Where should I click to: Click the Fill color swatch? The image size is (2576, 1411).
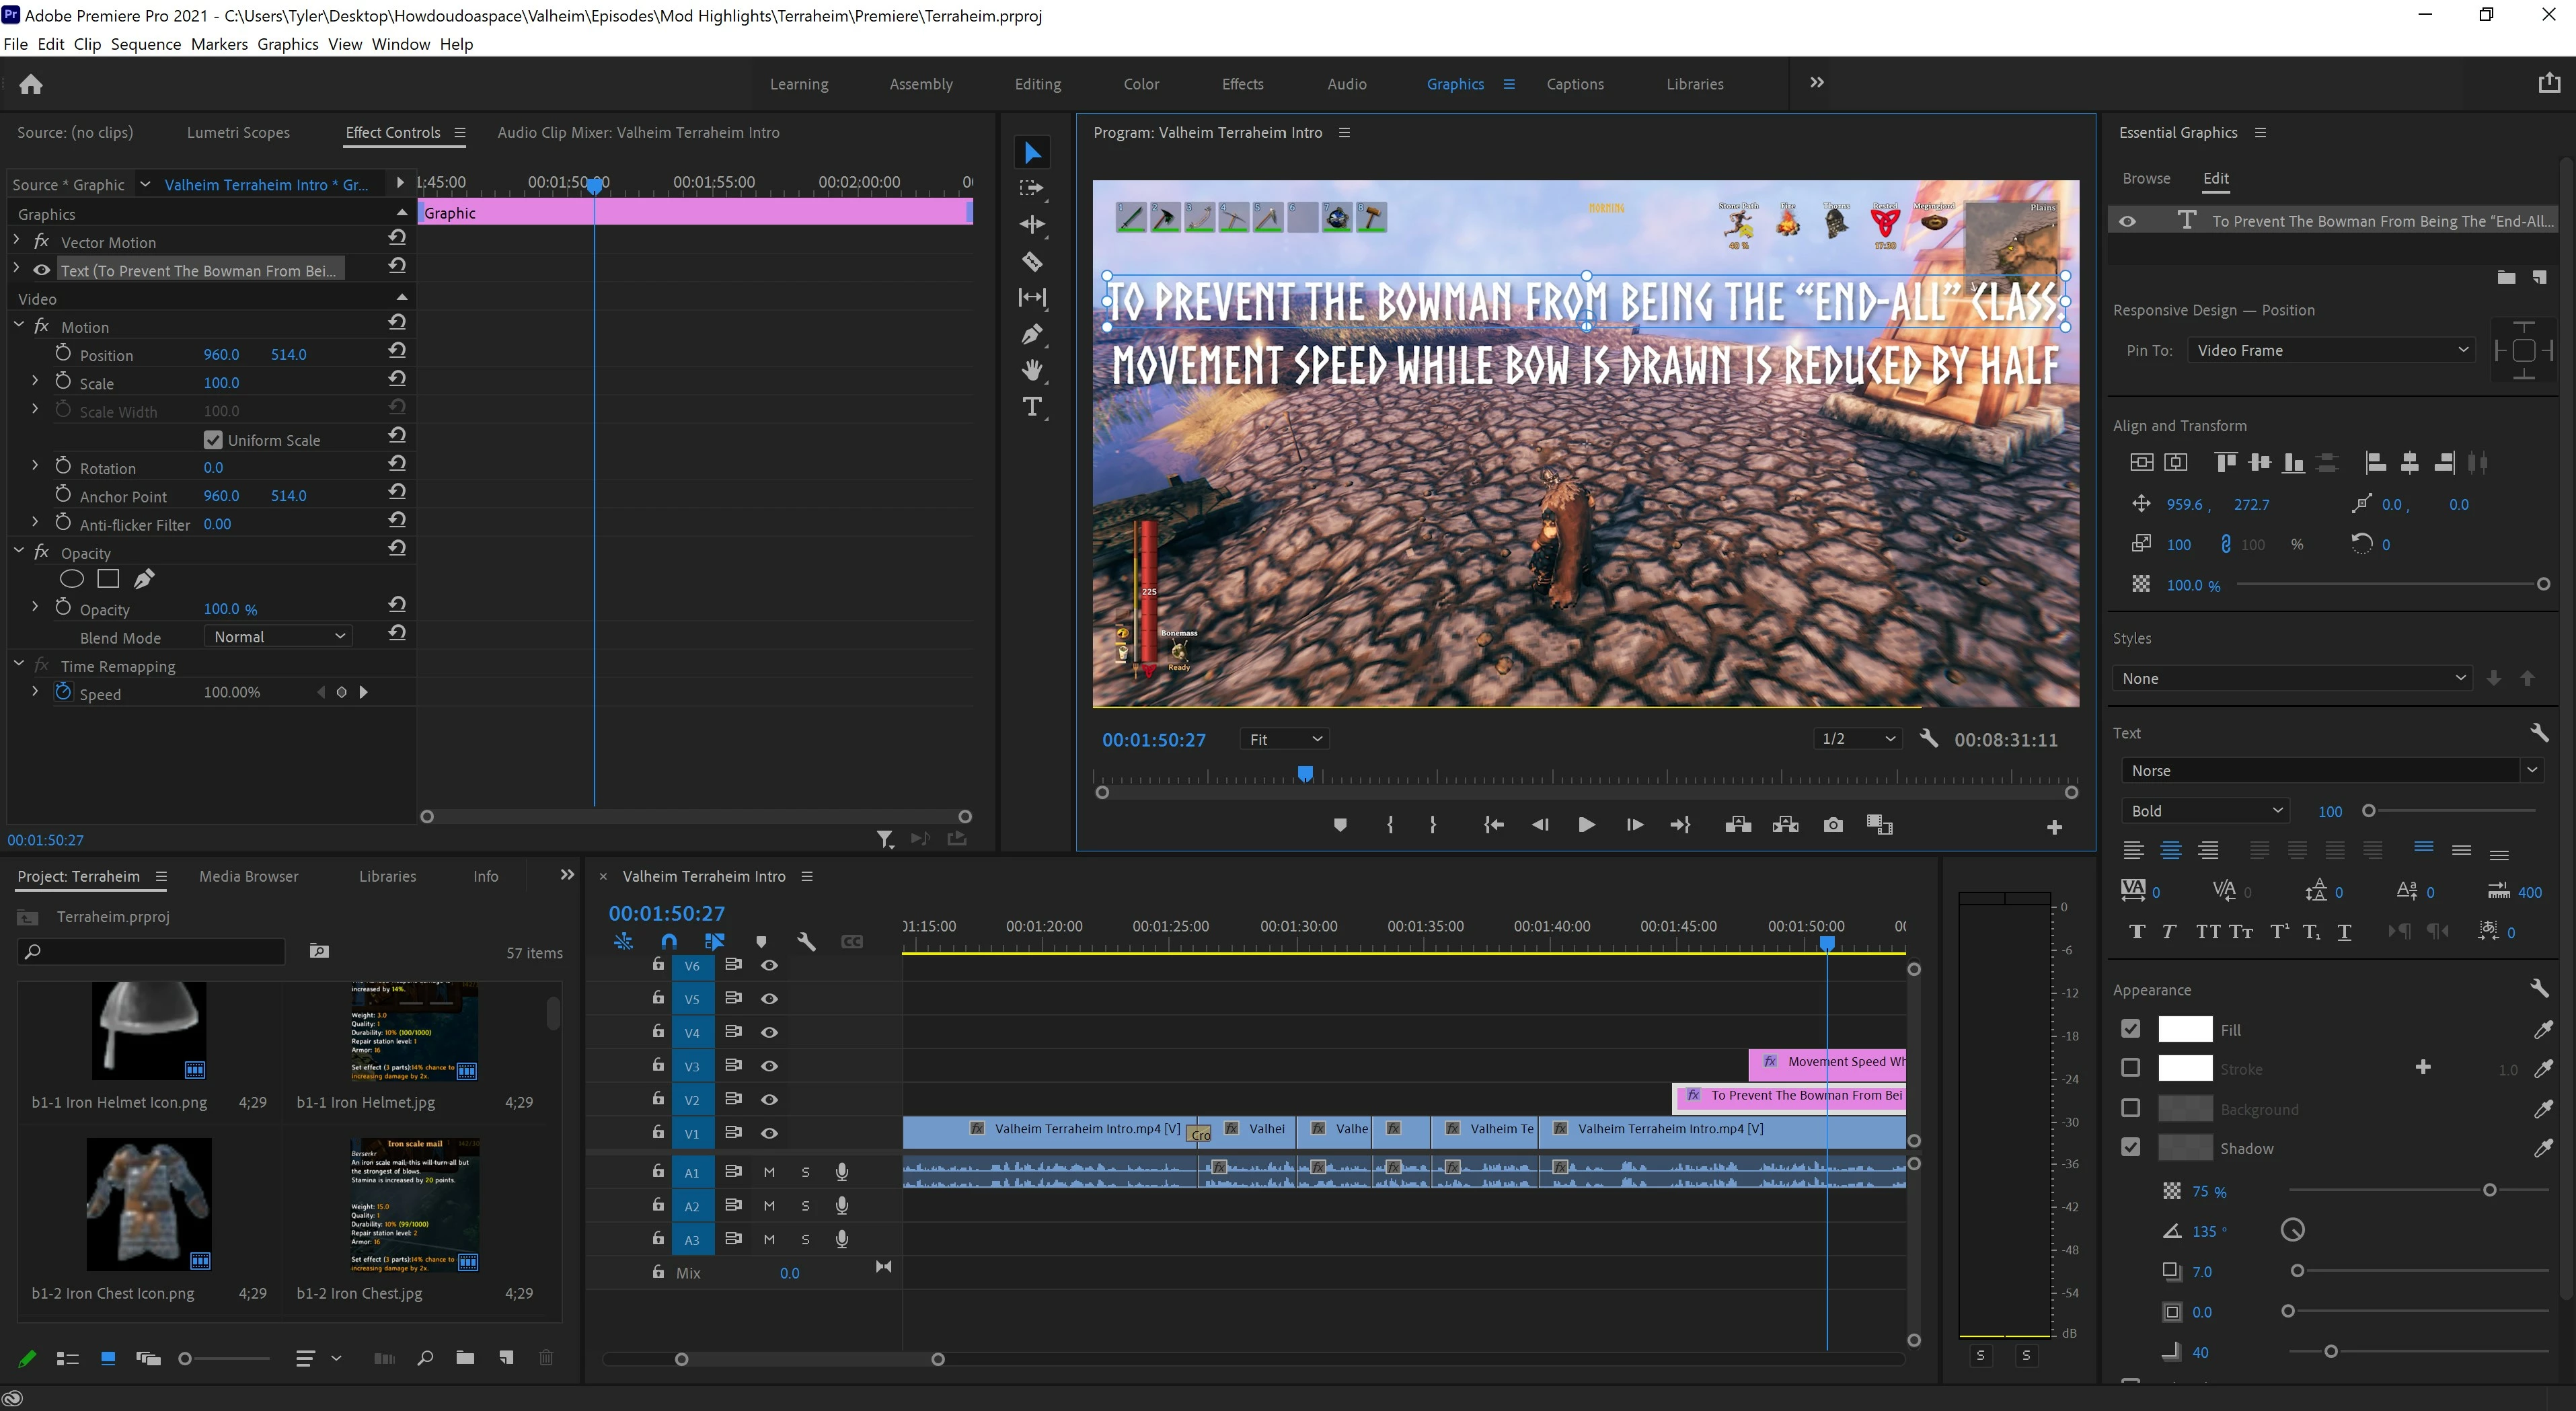[x=2184, y=1029]
